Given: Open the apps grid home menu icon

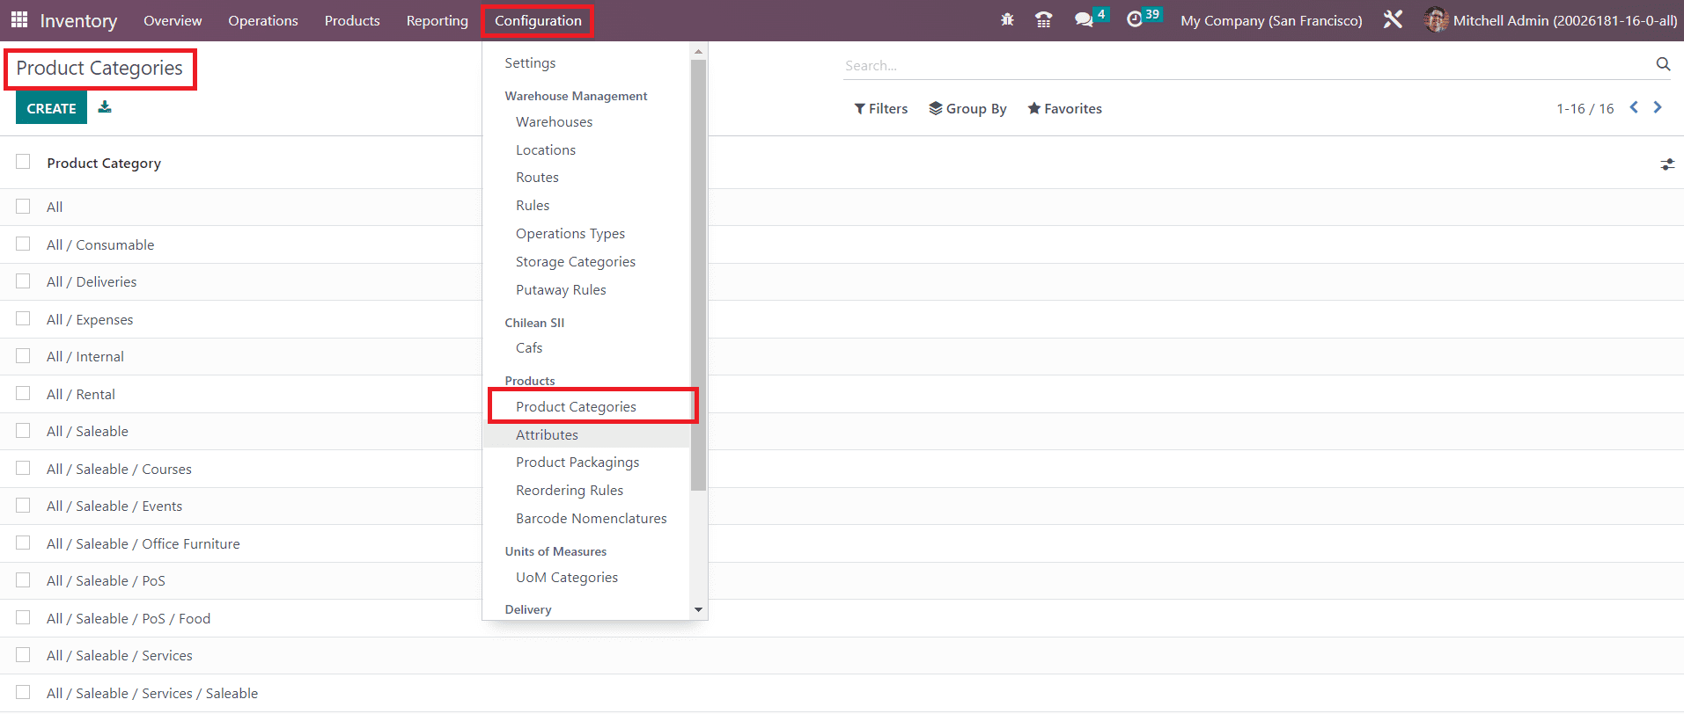Looking at the screenshot, I should [19, 19].
